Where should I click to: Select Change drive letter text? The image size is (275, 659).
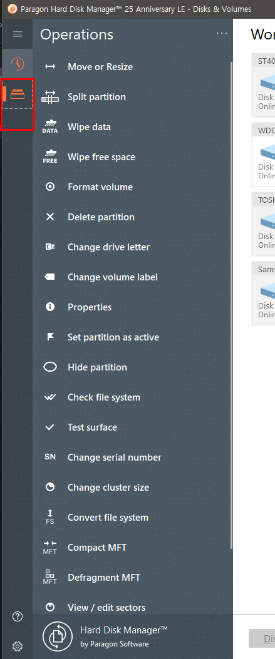[108, 247]
